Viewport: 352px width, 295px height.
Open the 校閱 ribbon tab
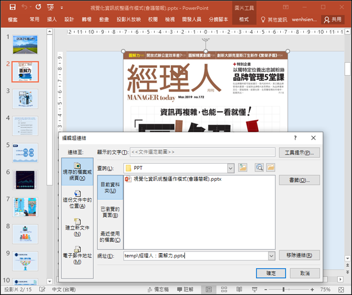(x=153, y=19)
